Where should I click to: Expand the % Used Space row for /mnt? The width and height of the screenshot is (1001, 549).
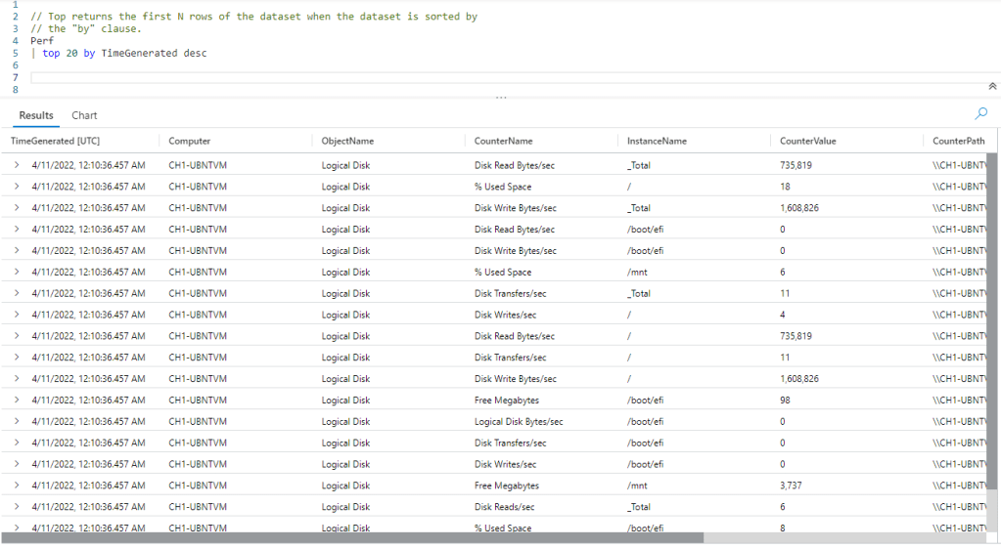17,273
